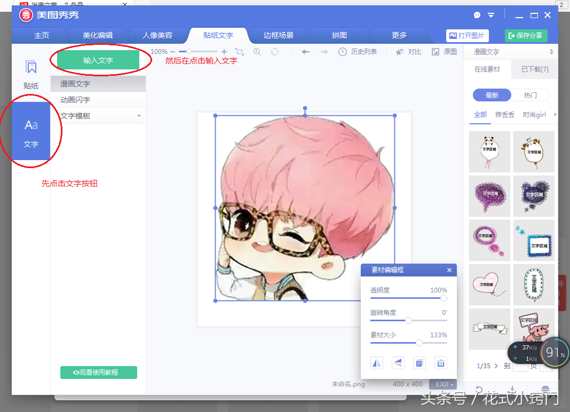Image resolution: width=570 pixels, height=412 pixels.
Task: Switch to the 边框场景 tab
Action: (x=279, y=35)
